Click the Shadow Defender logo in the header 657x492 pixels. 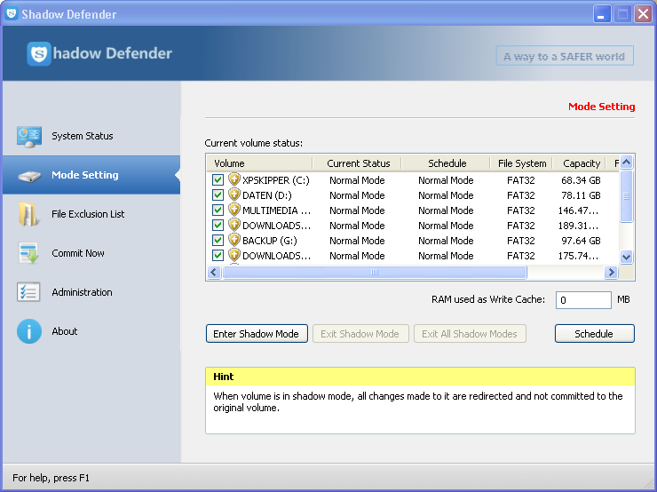pos(39,53)
